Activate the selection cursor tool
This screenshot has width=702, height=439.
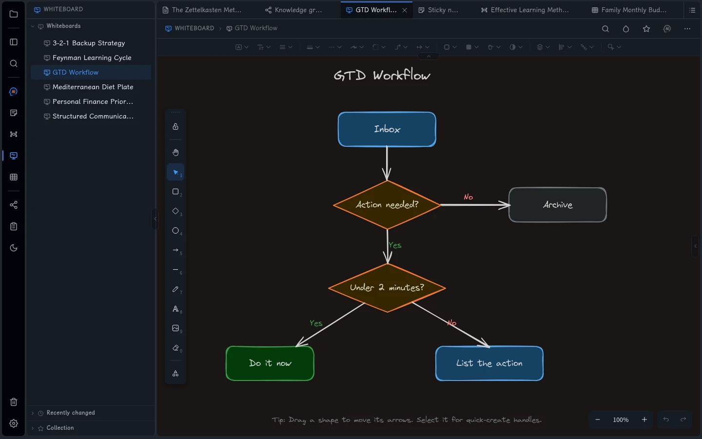(x=175, y=173)
